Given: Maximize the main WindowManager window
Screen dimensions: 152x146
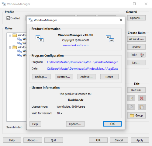Looking at the screenshot, I should 134,4.
